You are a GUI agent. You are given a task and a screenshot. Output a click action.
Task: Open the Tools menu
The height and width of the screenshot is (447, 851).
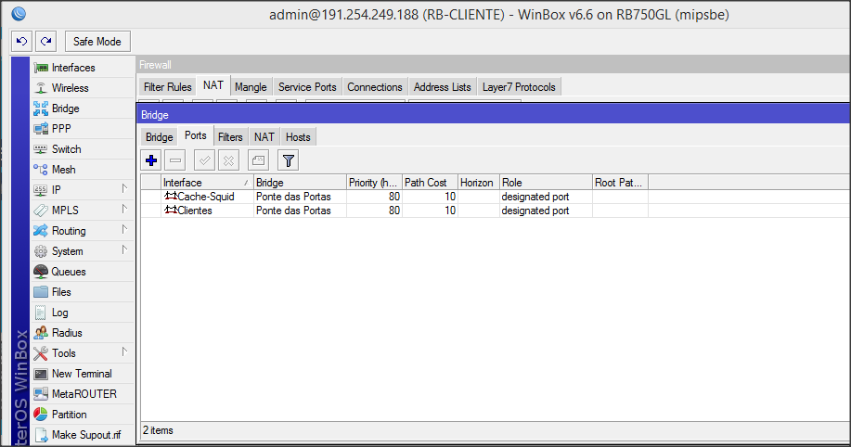click(83, 353)
